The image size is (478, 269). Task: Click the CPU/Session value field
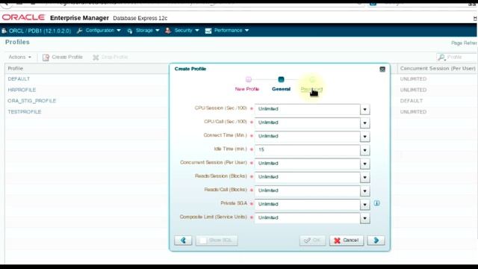(307, 109)
